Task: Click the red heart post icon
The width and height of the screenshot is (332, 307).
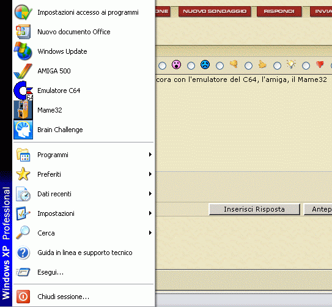Action: point(320,64)
